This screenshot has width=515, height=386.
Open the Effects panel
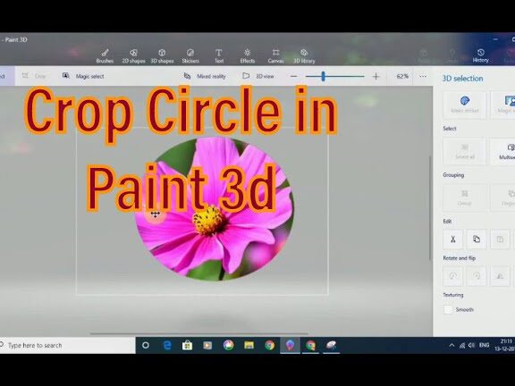coord(248,55)
